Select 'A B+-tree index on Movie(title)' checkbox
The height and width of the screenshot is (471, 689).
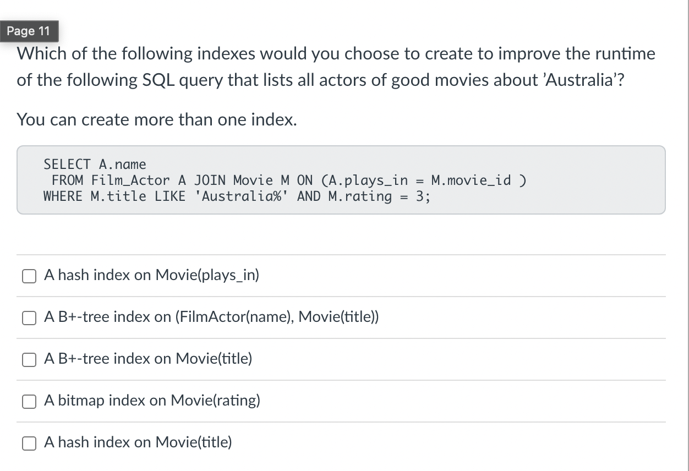[x=30, y=359]
